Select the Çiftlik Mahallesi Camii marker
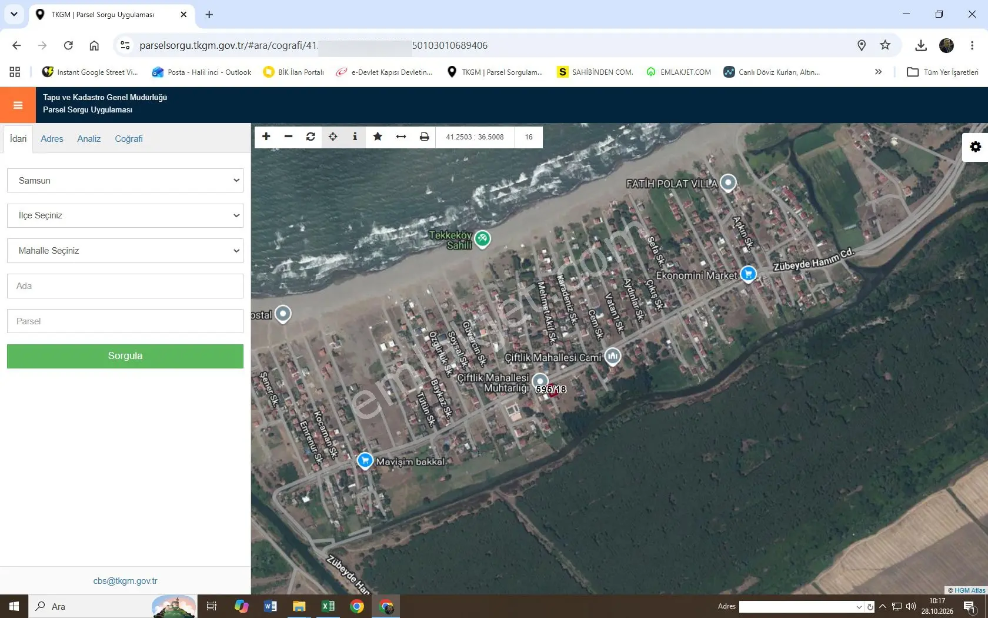The width and height of the screenshot is (988, 618). coord(613,356)
